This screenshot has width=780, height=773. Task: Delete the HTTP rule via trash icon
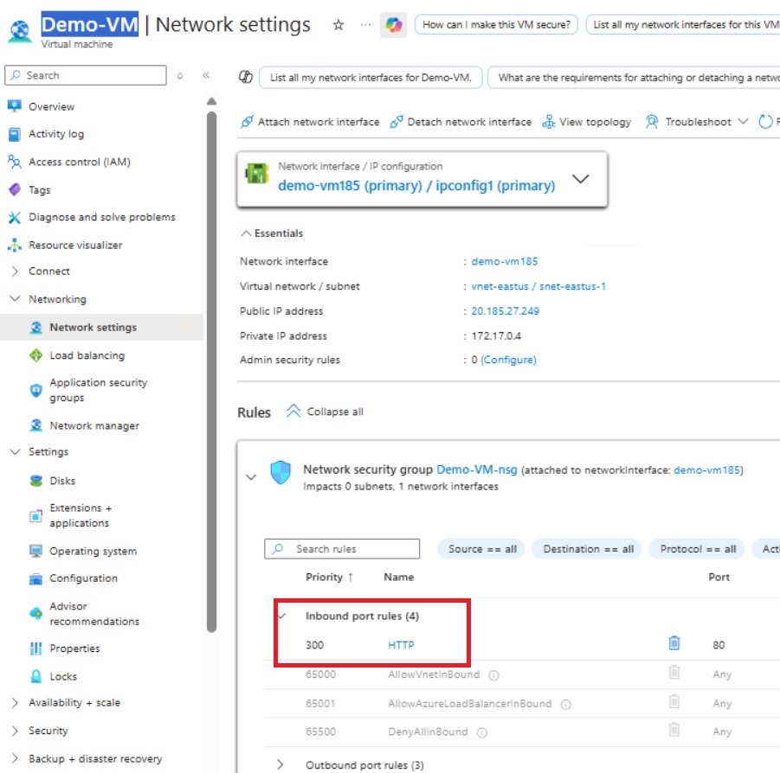click(674, 643)
